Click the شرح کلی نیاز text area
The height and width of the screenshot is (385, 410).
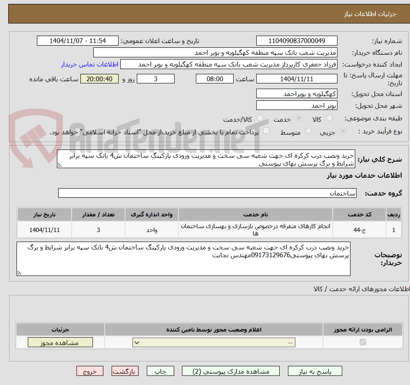click(x=206, y=159)
